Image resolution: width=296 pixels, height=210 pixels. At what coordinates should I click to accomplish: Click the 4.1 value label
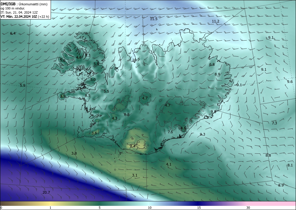pyautogui.click(x=169, y=164)
